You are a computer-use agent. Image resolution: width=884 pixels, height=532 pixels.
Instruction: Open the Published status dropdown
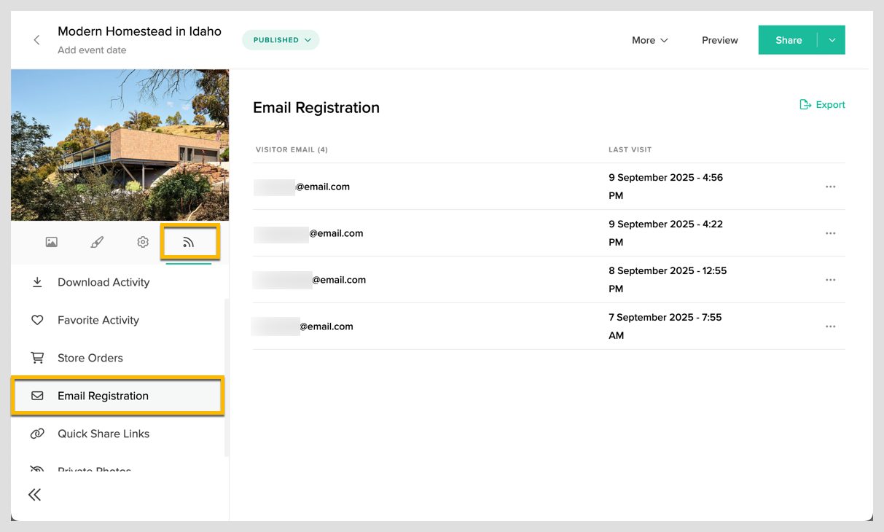point(281,40)
